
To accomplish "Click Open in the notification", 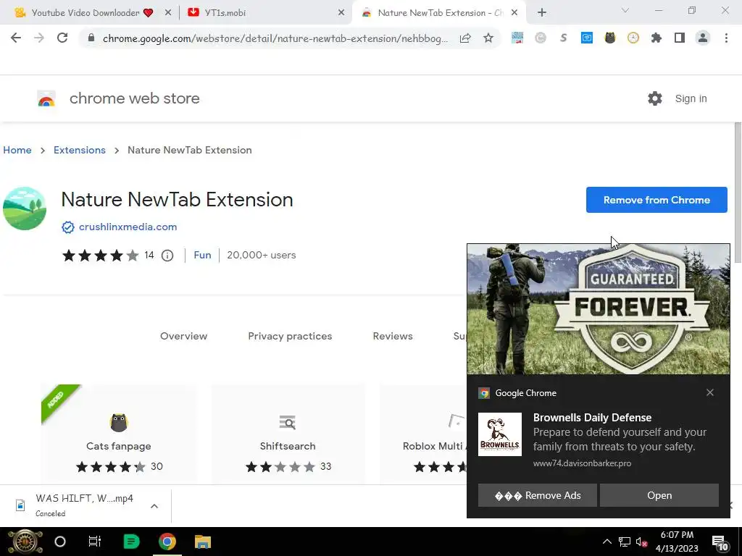I will coord(659,495).
